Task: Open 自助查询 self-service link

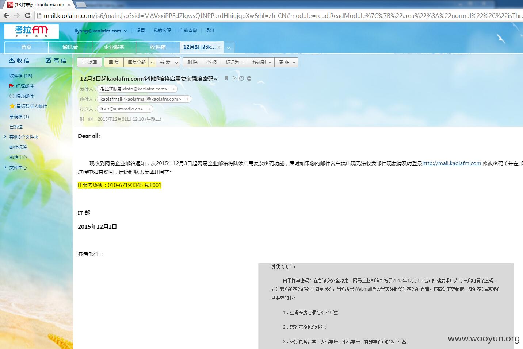Action: tap(188, 31)
